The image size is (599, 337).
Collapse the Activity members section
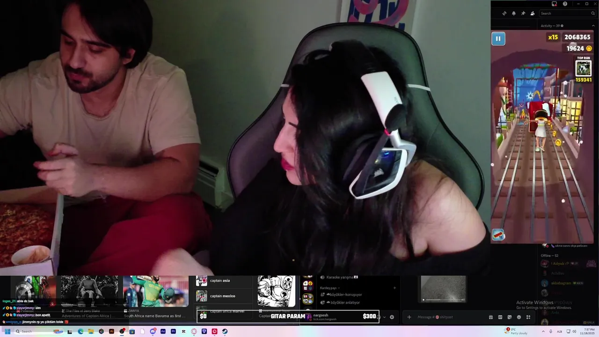[593, 26]
